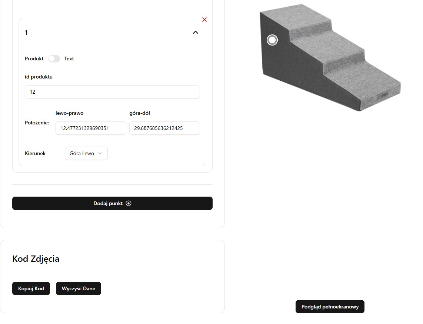Viewport: 423px width, 324px height.
Task: Select the Text label next to the switch
Action: 69,59
